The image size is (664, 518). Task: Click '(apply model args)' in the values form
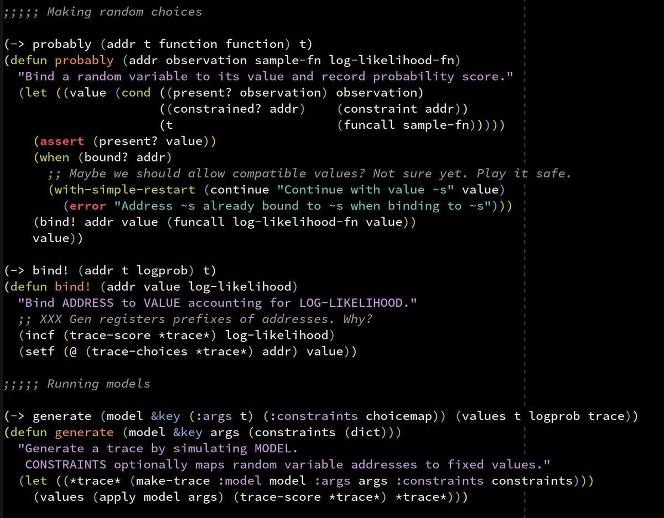158,496
